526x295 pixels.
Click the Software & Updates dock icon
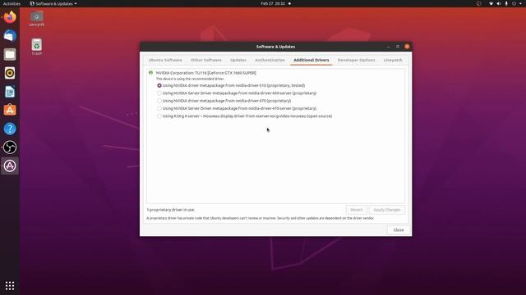pos(10,166)
